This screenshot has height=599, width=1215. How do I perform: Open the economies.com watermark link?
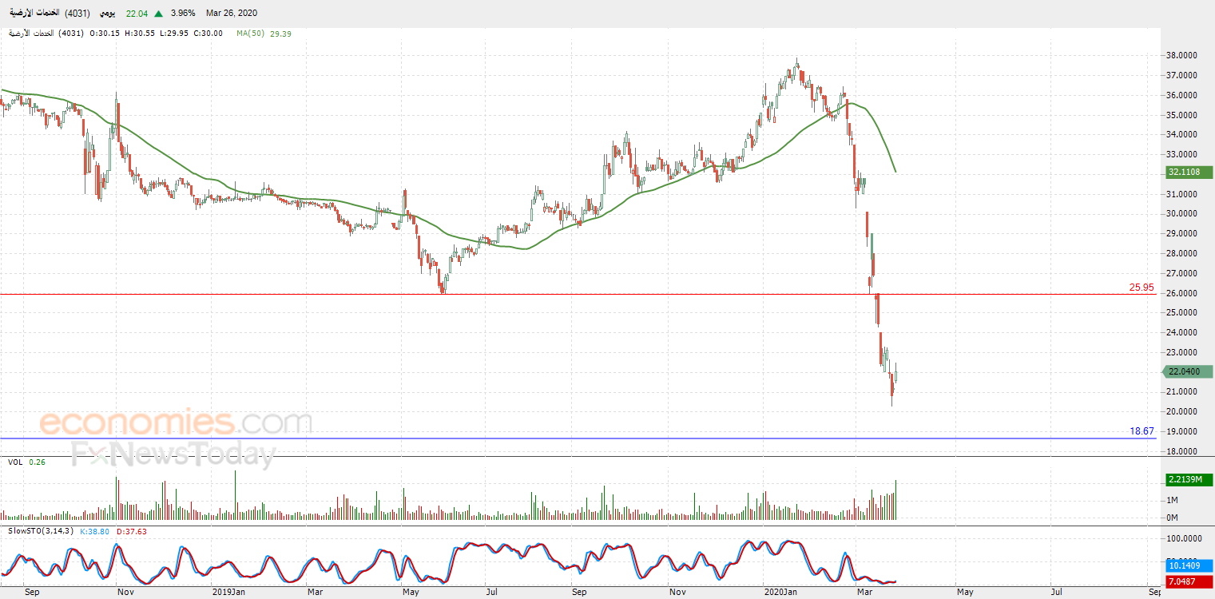tap(175, 422)
